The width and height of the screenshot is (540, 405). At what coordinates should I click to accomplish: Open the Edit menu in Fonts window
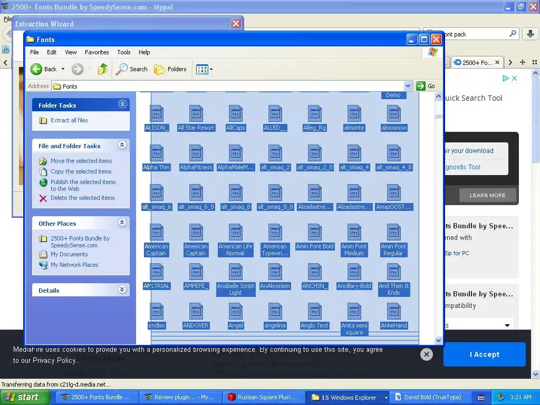52,52
